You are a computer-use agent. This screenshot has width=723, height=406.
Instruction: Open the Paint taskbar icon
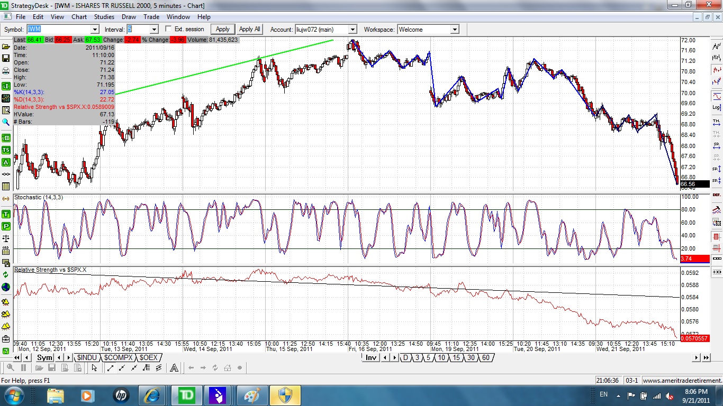pyautogui.click(x=252, y=395)
